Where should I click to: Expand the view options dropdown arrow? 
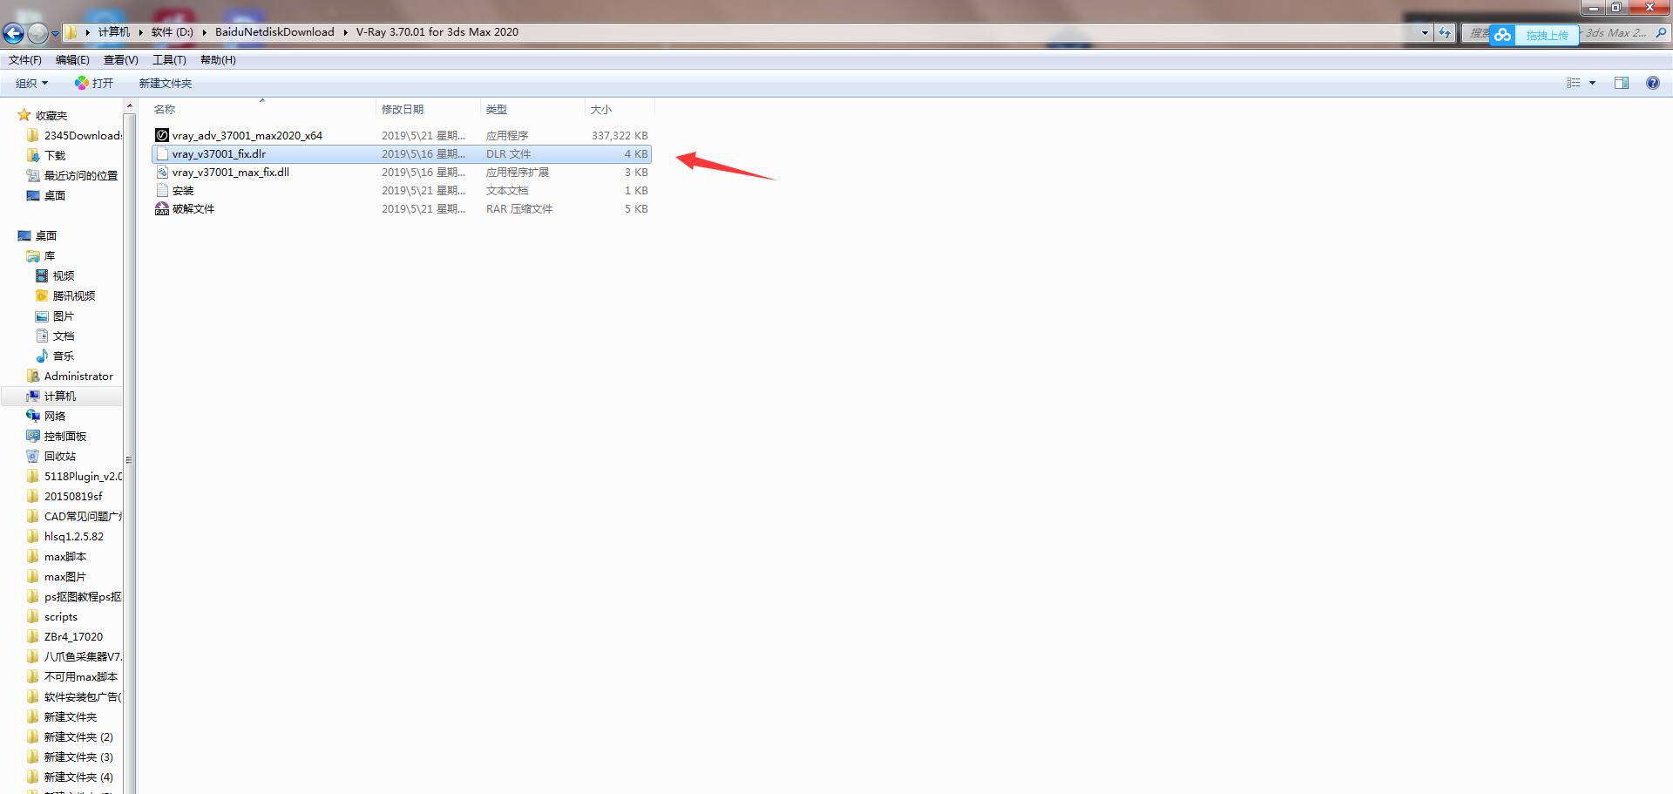(x=1592, y=83)
